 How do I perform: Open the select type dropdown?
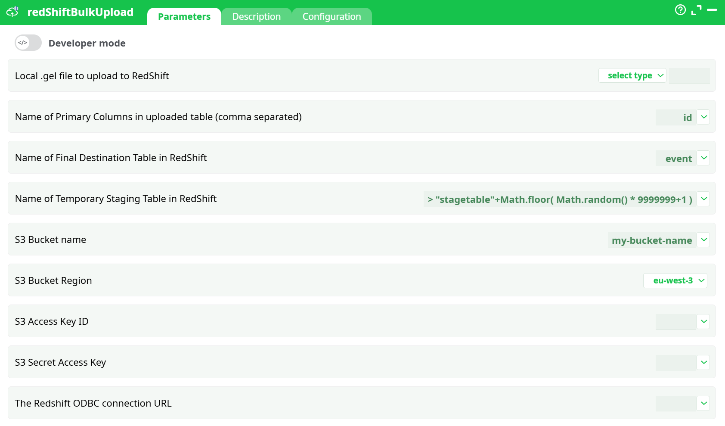(x=632, y=75)
